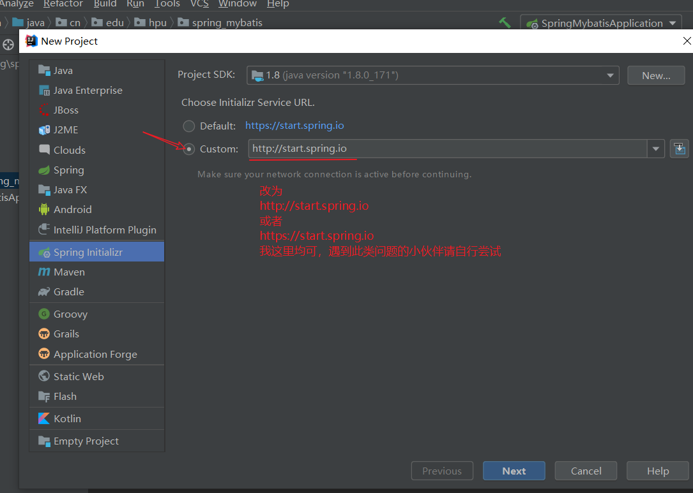This screenshot has height=493, width=693.
Task: Select the IntelliJ Platform Plugin icon
Action: tap(44, 230)
